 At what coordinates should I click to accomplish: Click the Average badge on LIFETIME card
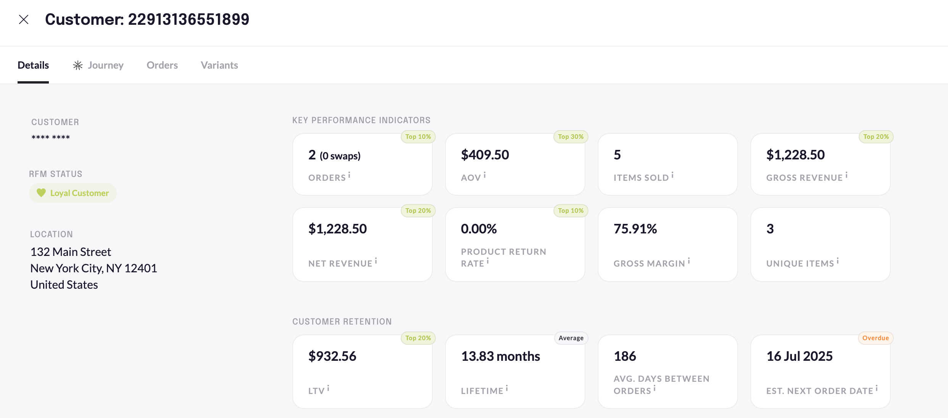coord(571,338)
